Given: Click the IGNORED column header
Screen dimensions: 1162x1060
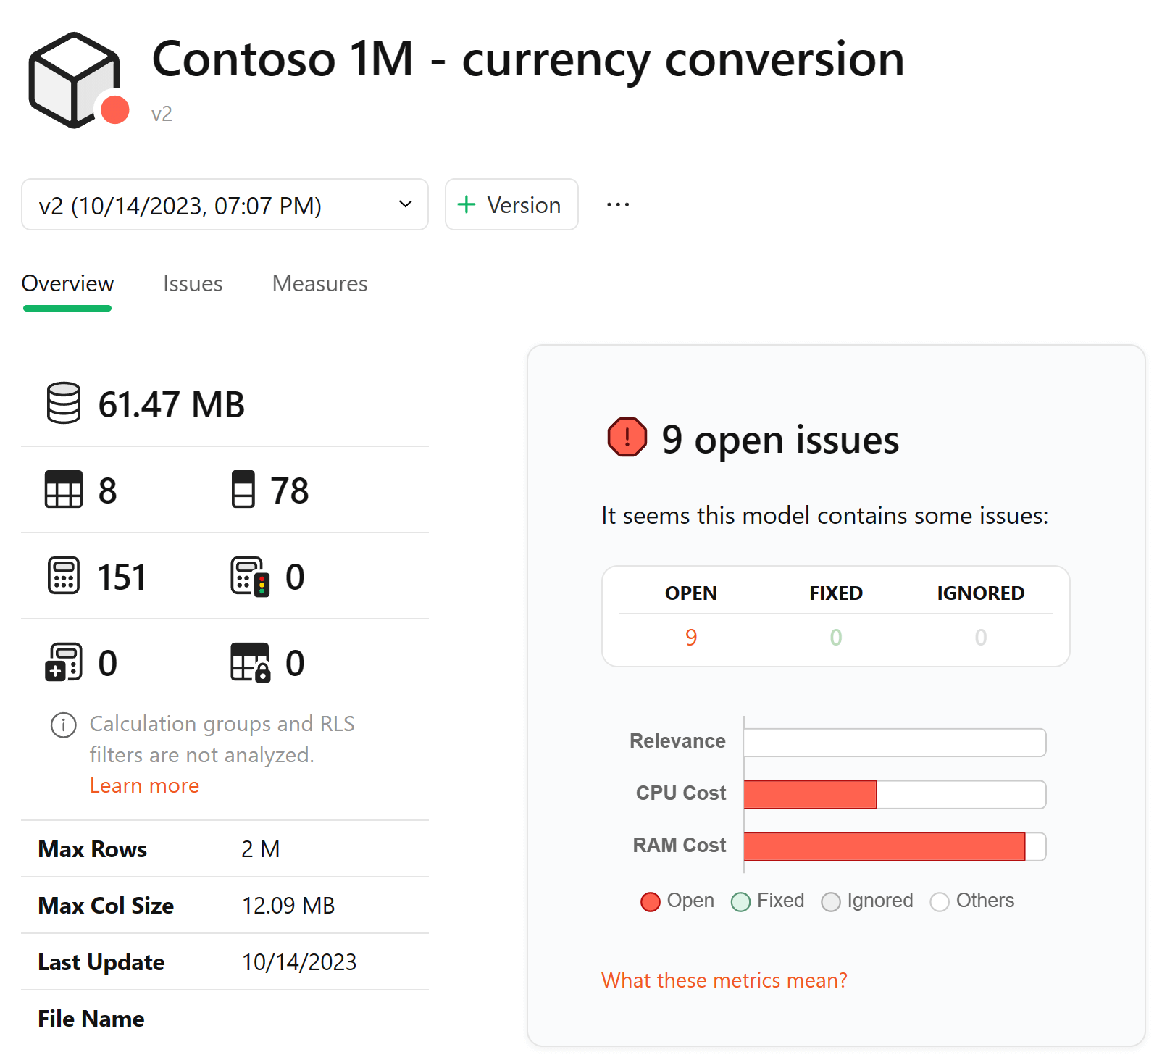Looking at the screenshot, I should click(981, 593).
